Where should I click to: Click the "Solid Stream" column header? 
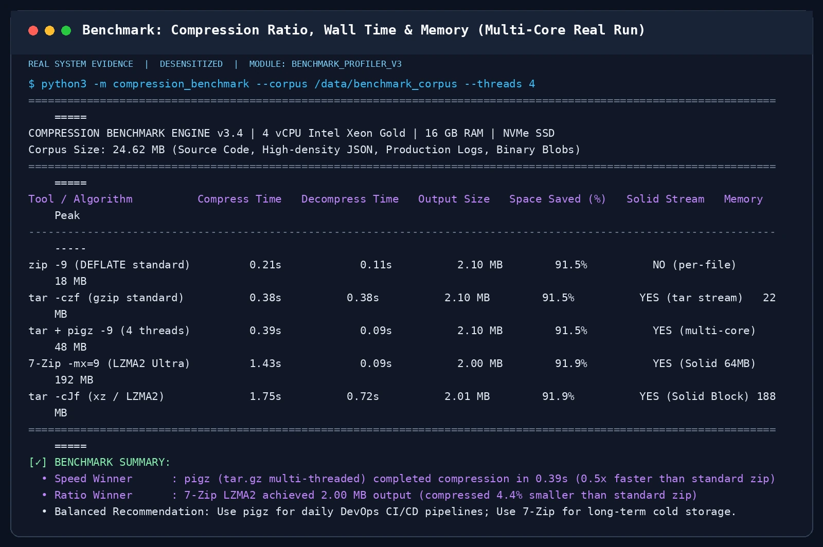click(666, 199)
